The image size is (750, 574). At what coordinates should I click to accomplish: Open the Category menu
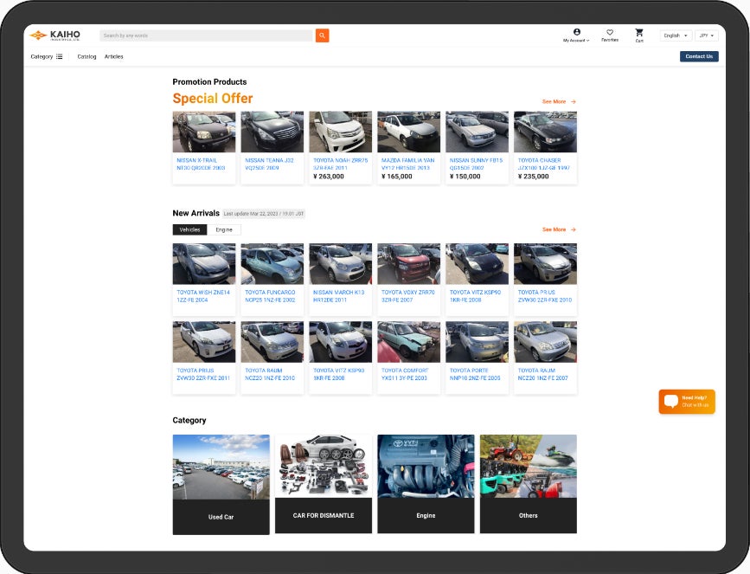[47, 56]
